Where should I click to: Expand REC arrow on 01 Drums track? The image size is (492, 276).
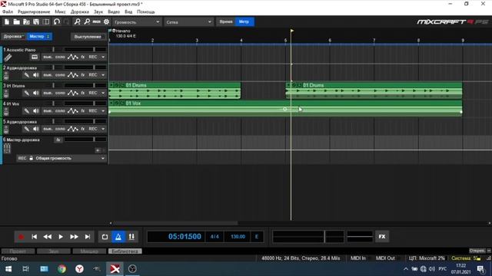click(x=103, y=93)
